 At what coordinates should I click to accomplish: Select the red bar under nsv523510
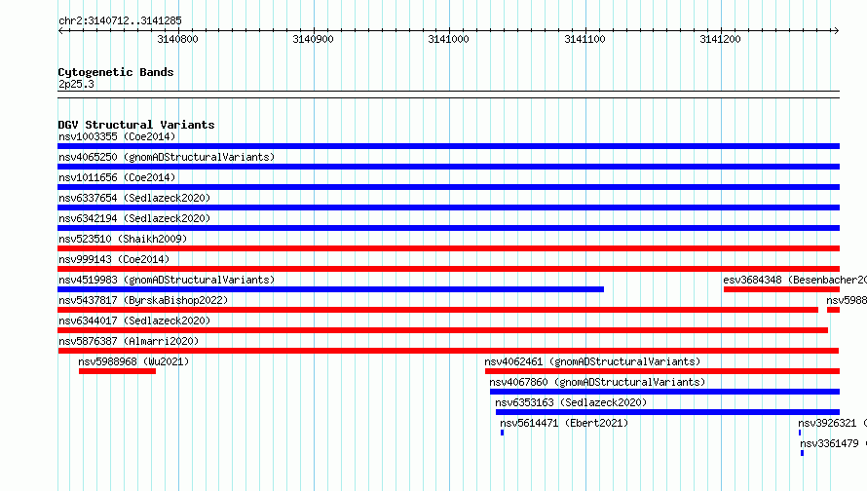[448, 248]
